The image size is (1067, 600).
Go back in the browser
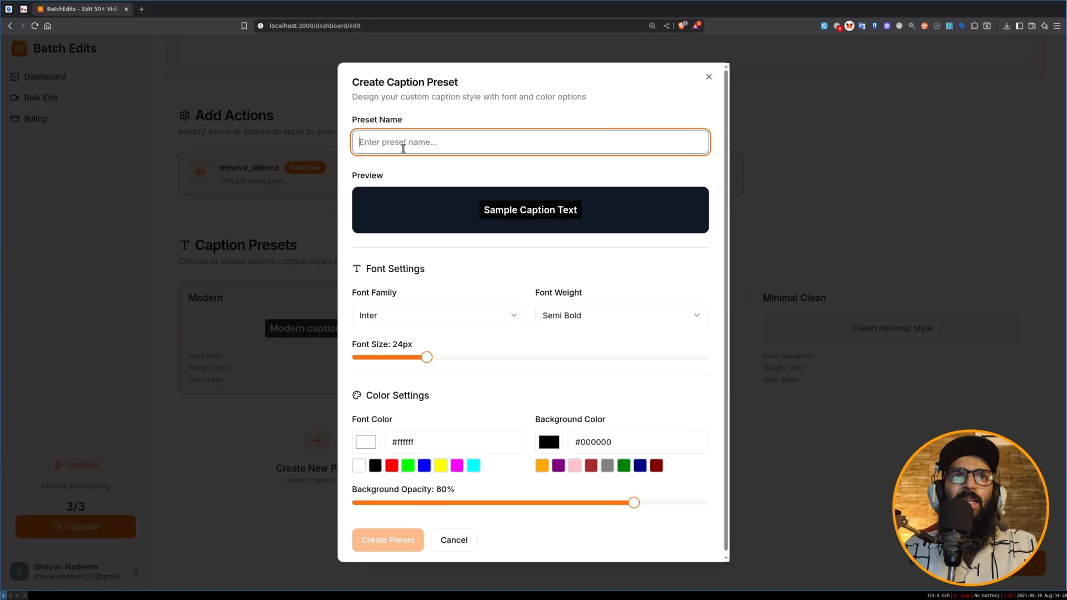[10, 26]
